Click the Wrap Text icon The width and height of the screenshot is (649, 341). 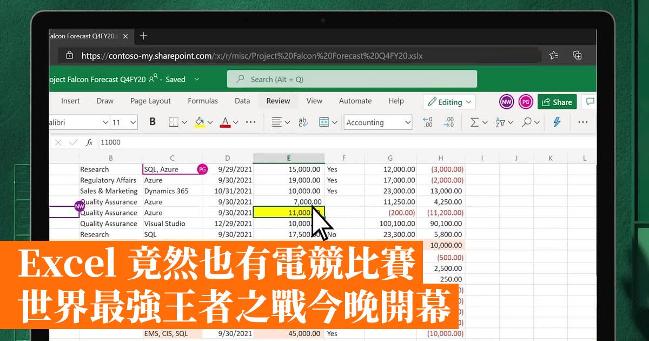(x=303, y=122)
